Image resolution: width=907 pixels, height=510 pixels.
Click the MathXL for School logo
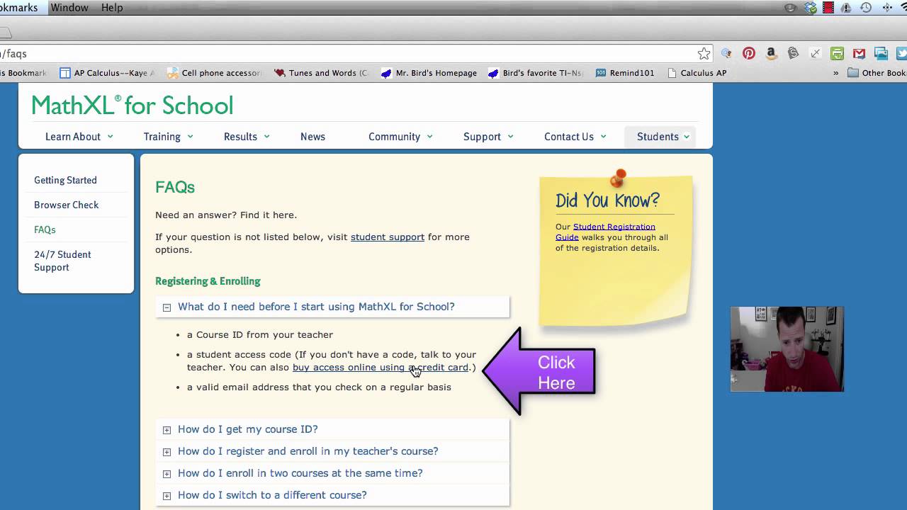[133, 105]
